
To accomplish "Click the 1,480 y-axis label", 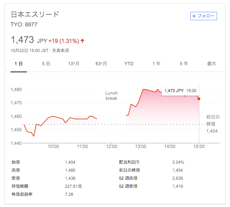I will point(16,89).
